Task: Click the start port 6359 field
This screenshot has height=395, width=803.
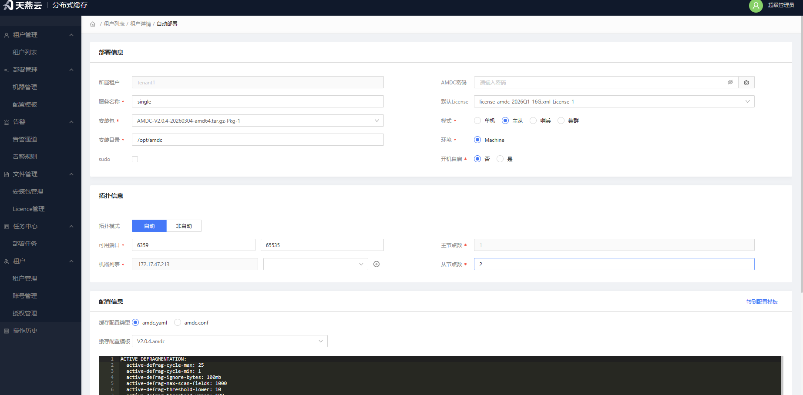Action: (x=194, y=245)
